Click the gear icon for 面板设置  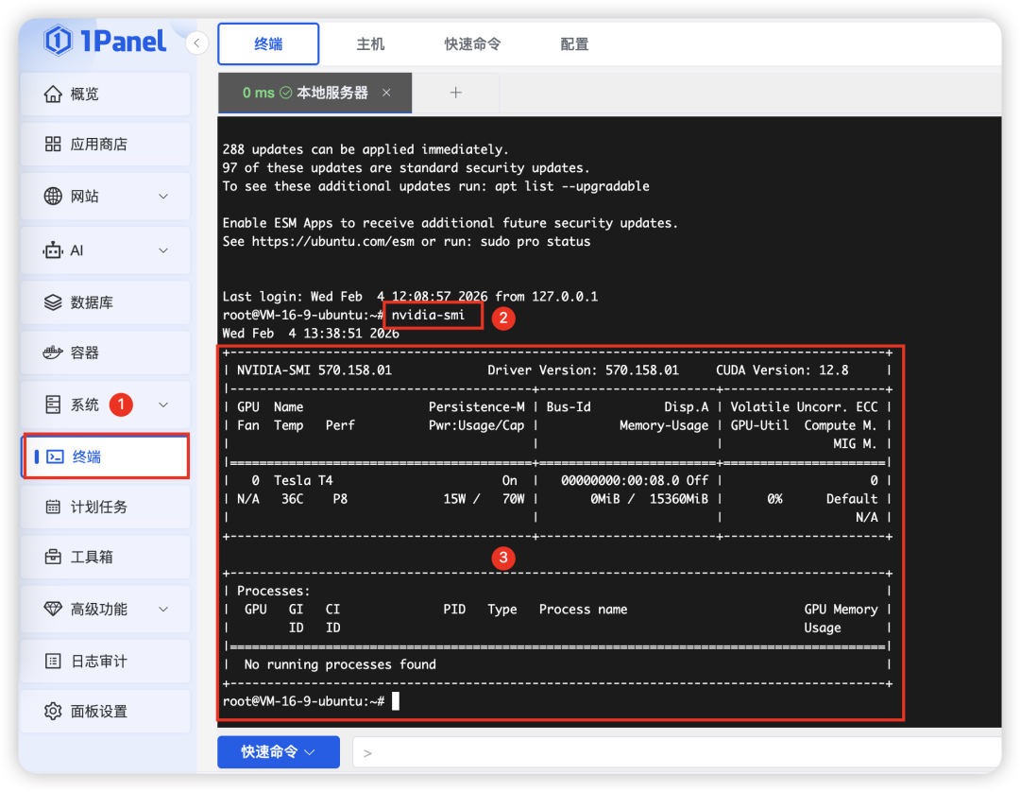click(53, 712)
